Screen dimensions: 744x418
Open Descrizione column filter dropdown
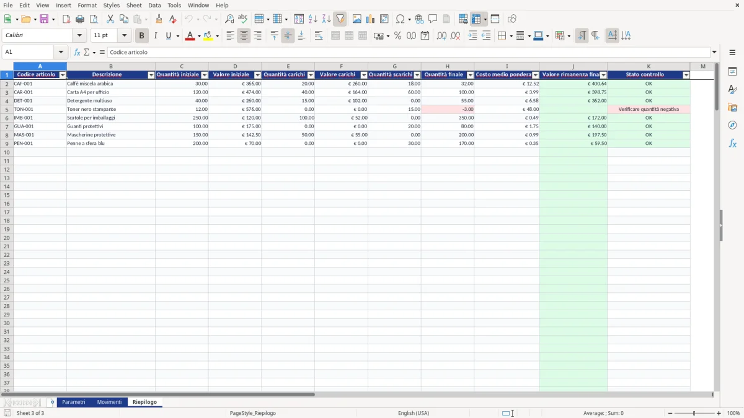click(151, 75)
